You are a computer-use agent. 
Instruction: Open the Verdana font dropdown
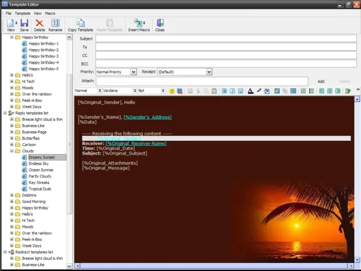[134, 91]
